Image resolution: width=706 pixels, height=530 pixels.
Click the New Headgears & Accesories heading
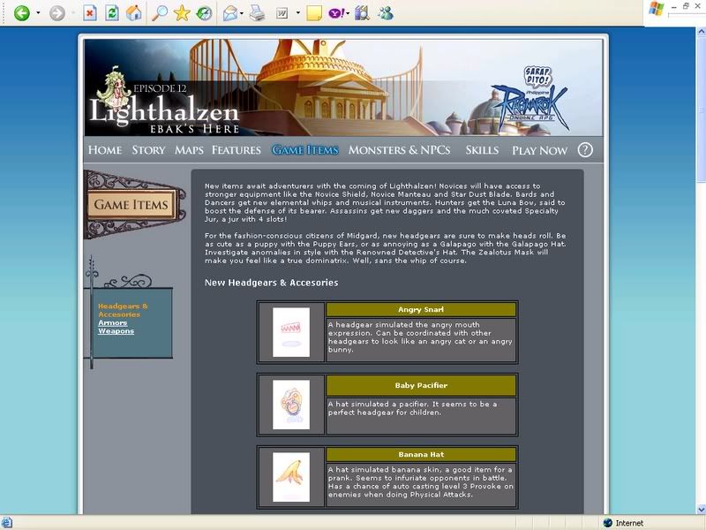[271, 283]
